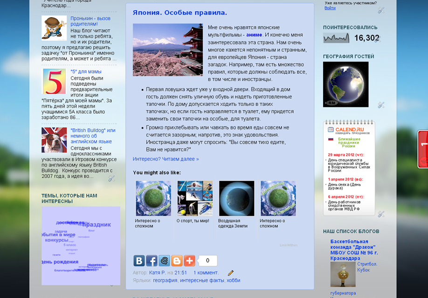The width and height of the screenshot is (428, 298).
Task: Open Воздушная одежда Земли related thumbnail
Action: (236, 198)
